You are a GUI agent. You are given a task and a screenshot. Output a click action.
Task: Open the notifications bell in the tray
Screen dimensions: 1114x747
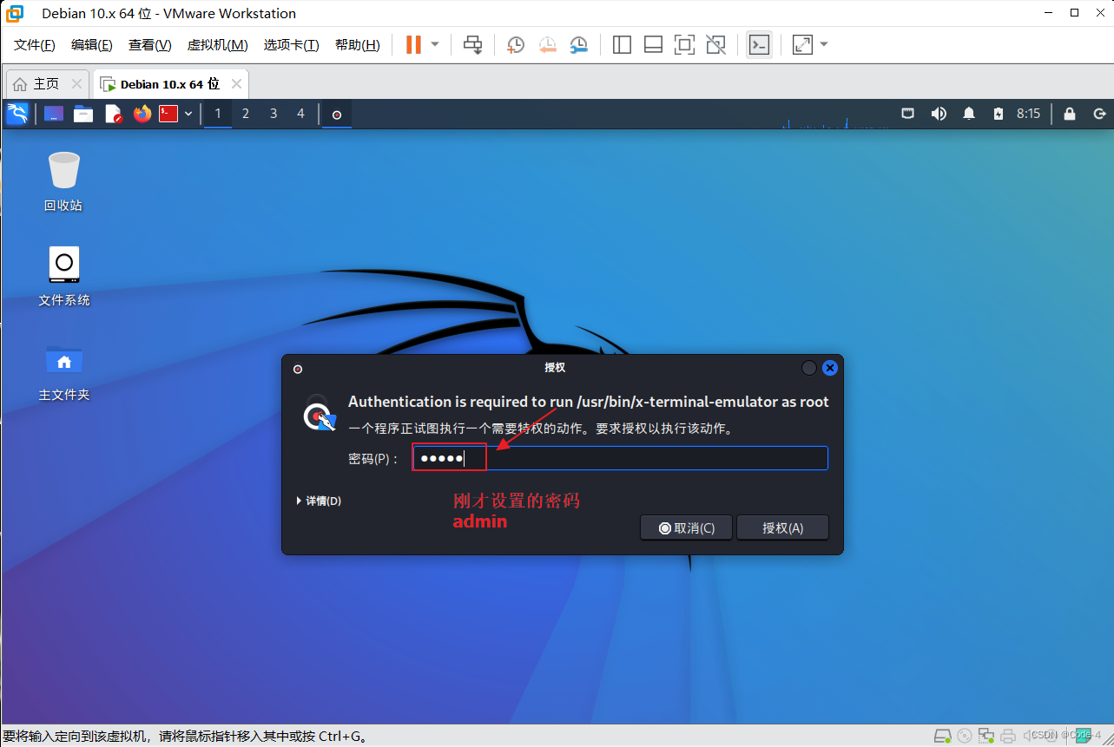coord(968,114)
